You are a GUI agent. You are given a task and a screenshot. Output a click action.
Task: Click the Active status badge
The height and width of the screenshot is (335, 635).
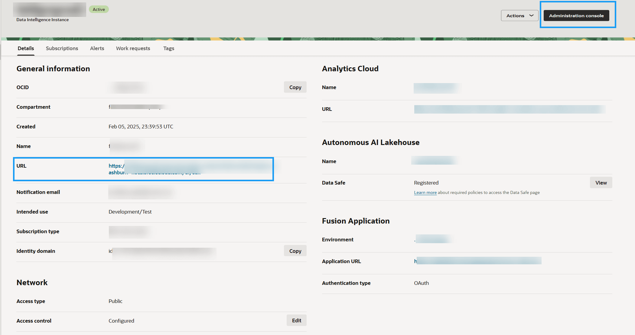point(99,9)
